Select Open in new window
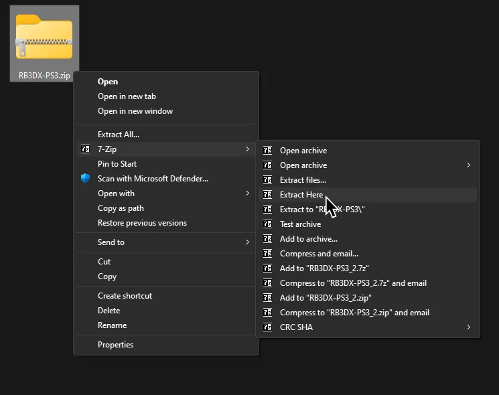The image size is (499, 395). pyautogui.click(x=166, y=111)
